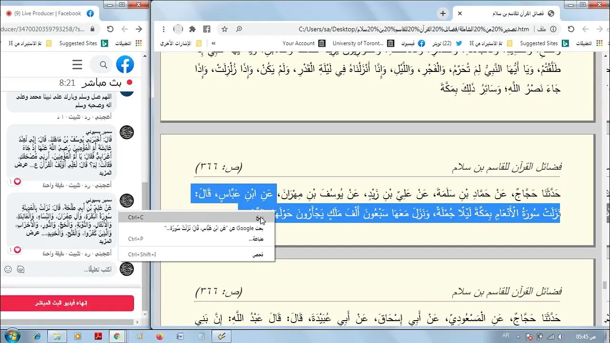Screen dimensions: 610x343
Task: Select the copy entry (Ctrl+C) in context menu
Action: point(196,218)
